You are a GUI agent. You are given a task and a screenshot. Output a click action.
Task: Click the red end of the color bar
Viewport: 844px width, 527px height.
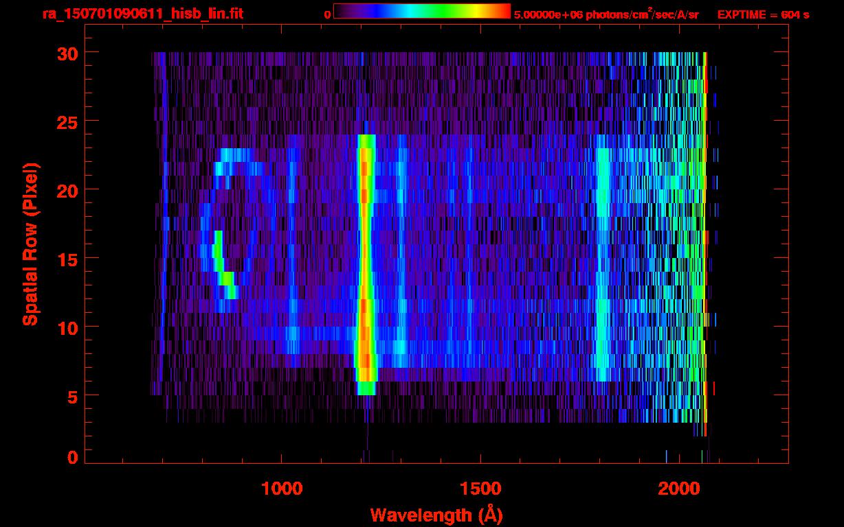coord(502,11)
